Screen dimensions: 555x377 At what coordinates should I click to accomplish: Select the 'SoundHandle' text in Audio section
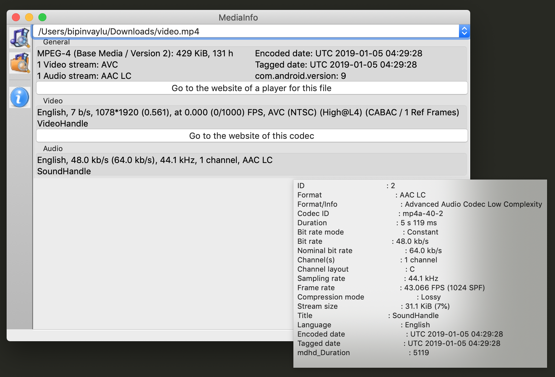(x=64, y=171)
